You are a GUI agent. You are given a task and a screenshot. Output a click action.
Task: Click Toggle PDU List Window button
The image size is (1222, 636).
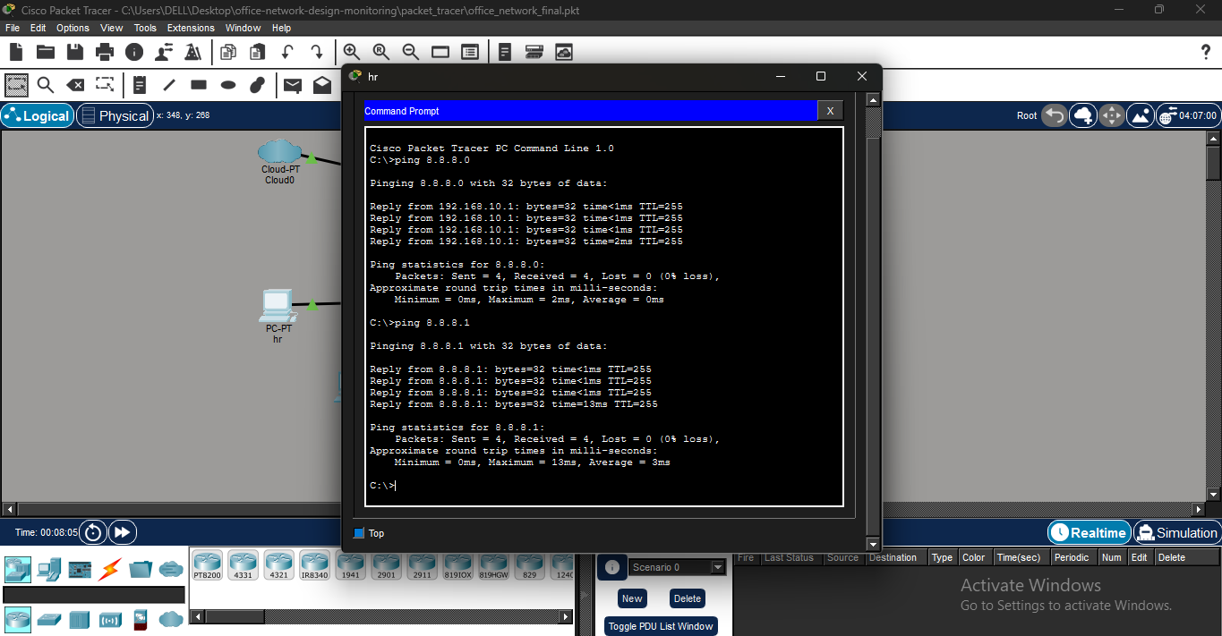[x=661, y=626]
